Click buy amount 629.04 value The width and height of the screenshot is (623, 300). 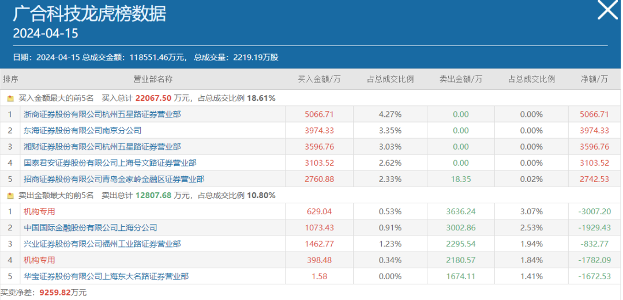tap(320, 211)
